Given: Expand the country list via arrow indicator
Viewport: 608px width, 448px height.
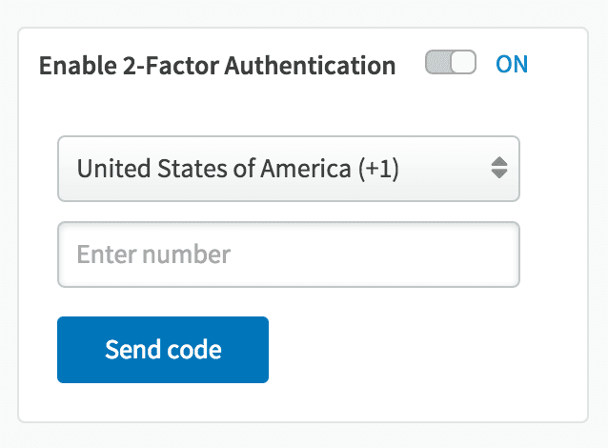Looking at the screenshot, I should click(x=498, y=169).
